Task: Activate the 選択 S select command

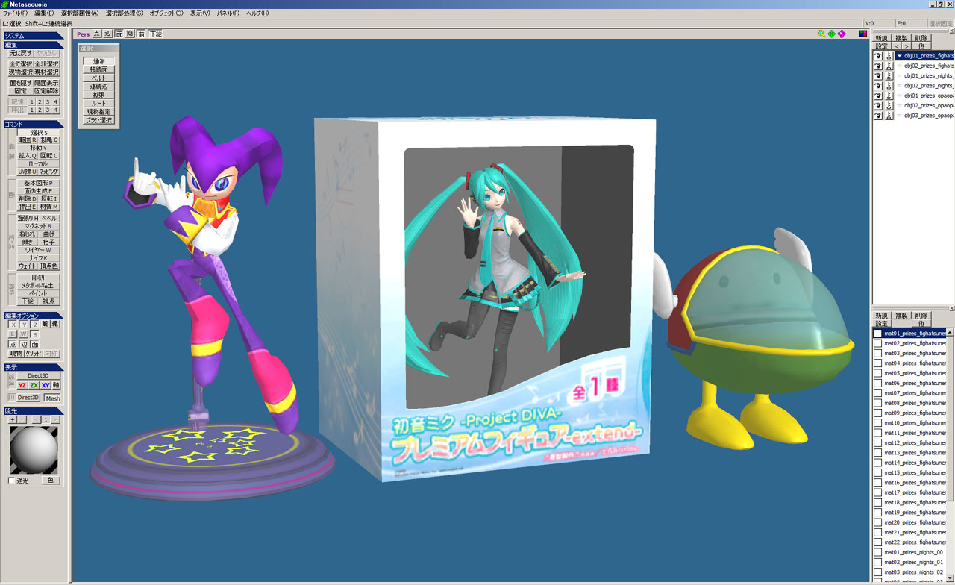Action: (x=40, y=132)
